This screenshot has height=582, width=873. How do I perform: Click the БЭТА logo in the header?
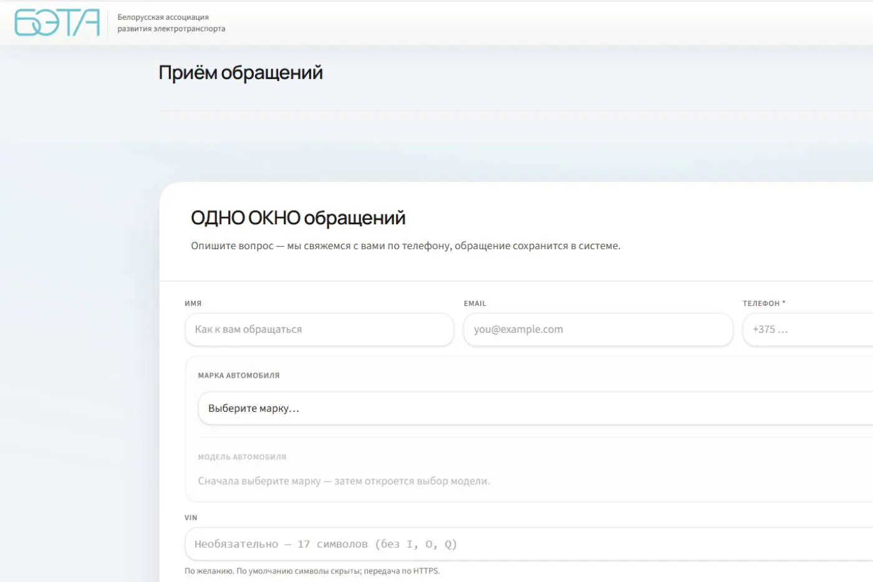click(x=57, y=22)
